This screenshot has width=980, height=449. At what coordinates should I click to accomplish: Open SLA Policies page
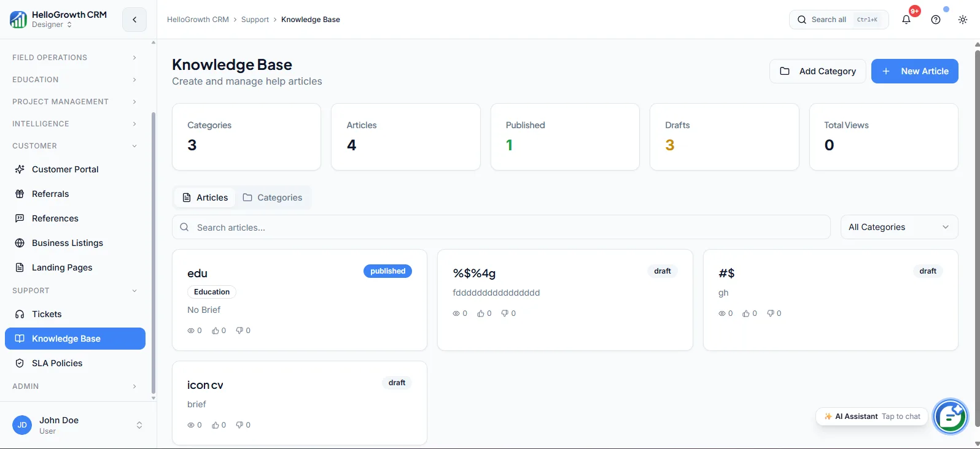pos(75,363)
